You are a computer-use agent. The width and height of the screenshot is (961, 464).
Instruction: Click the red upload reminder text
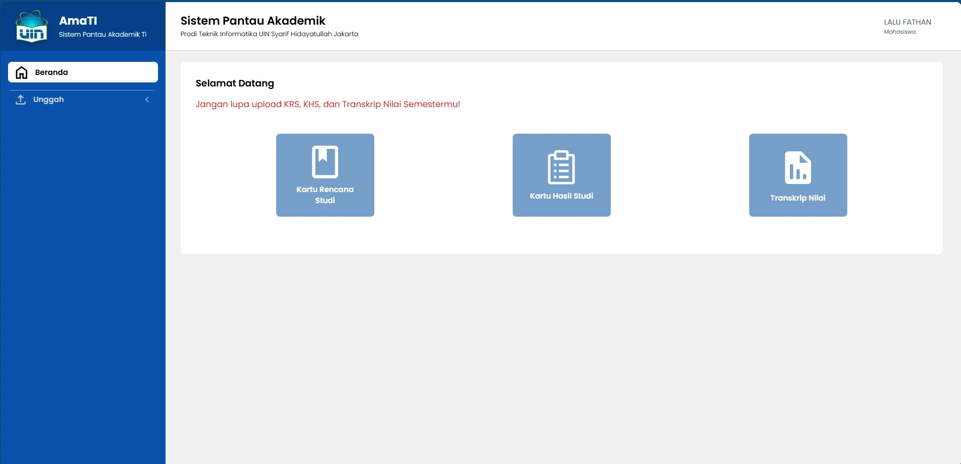click(328, 104)
